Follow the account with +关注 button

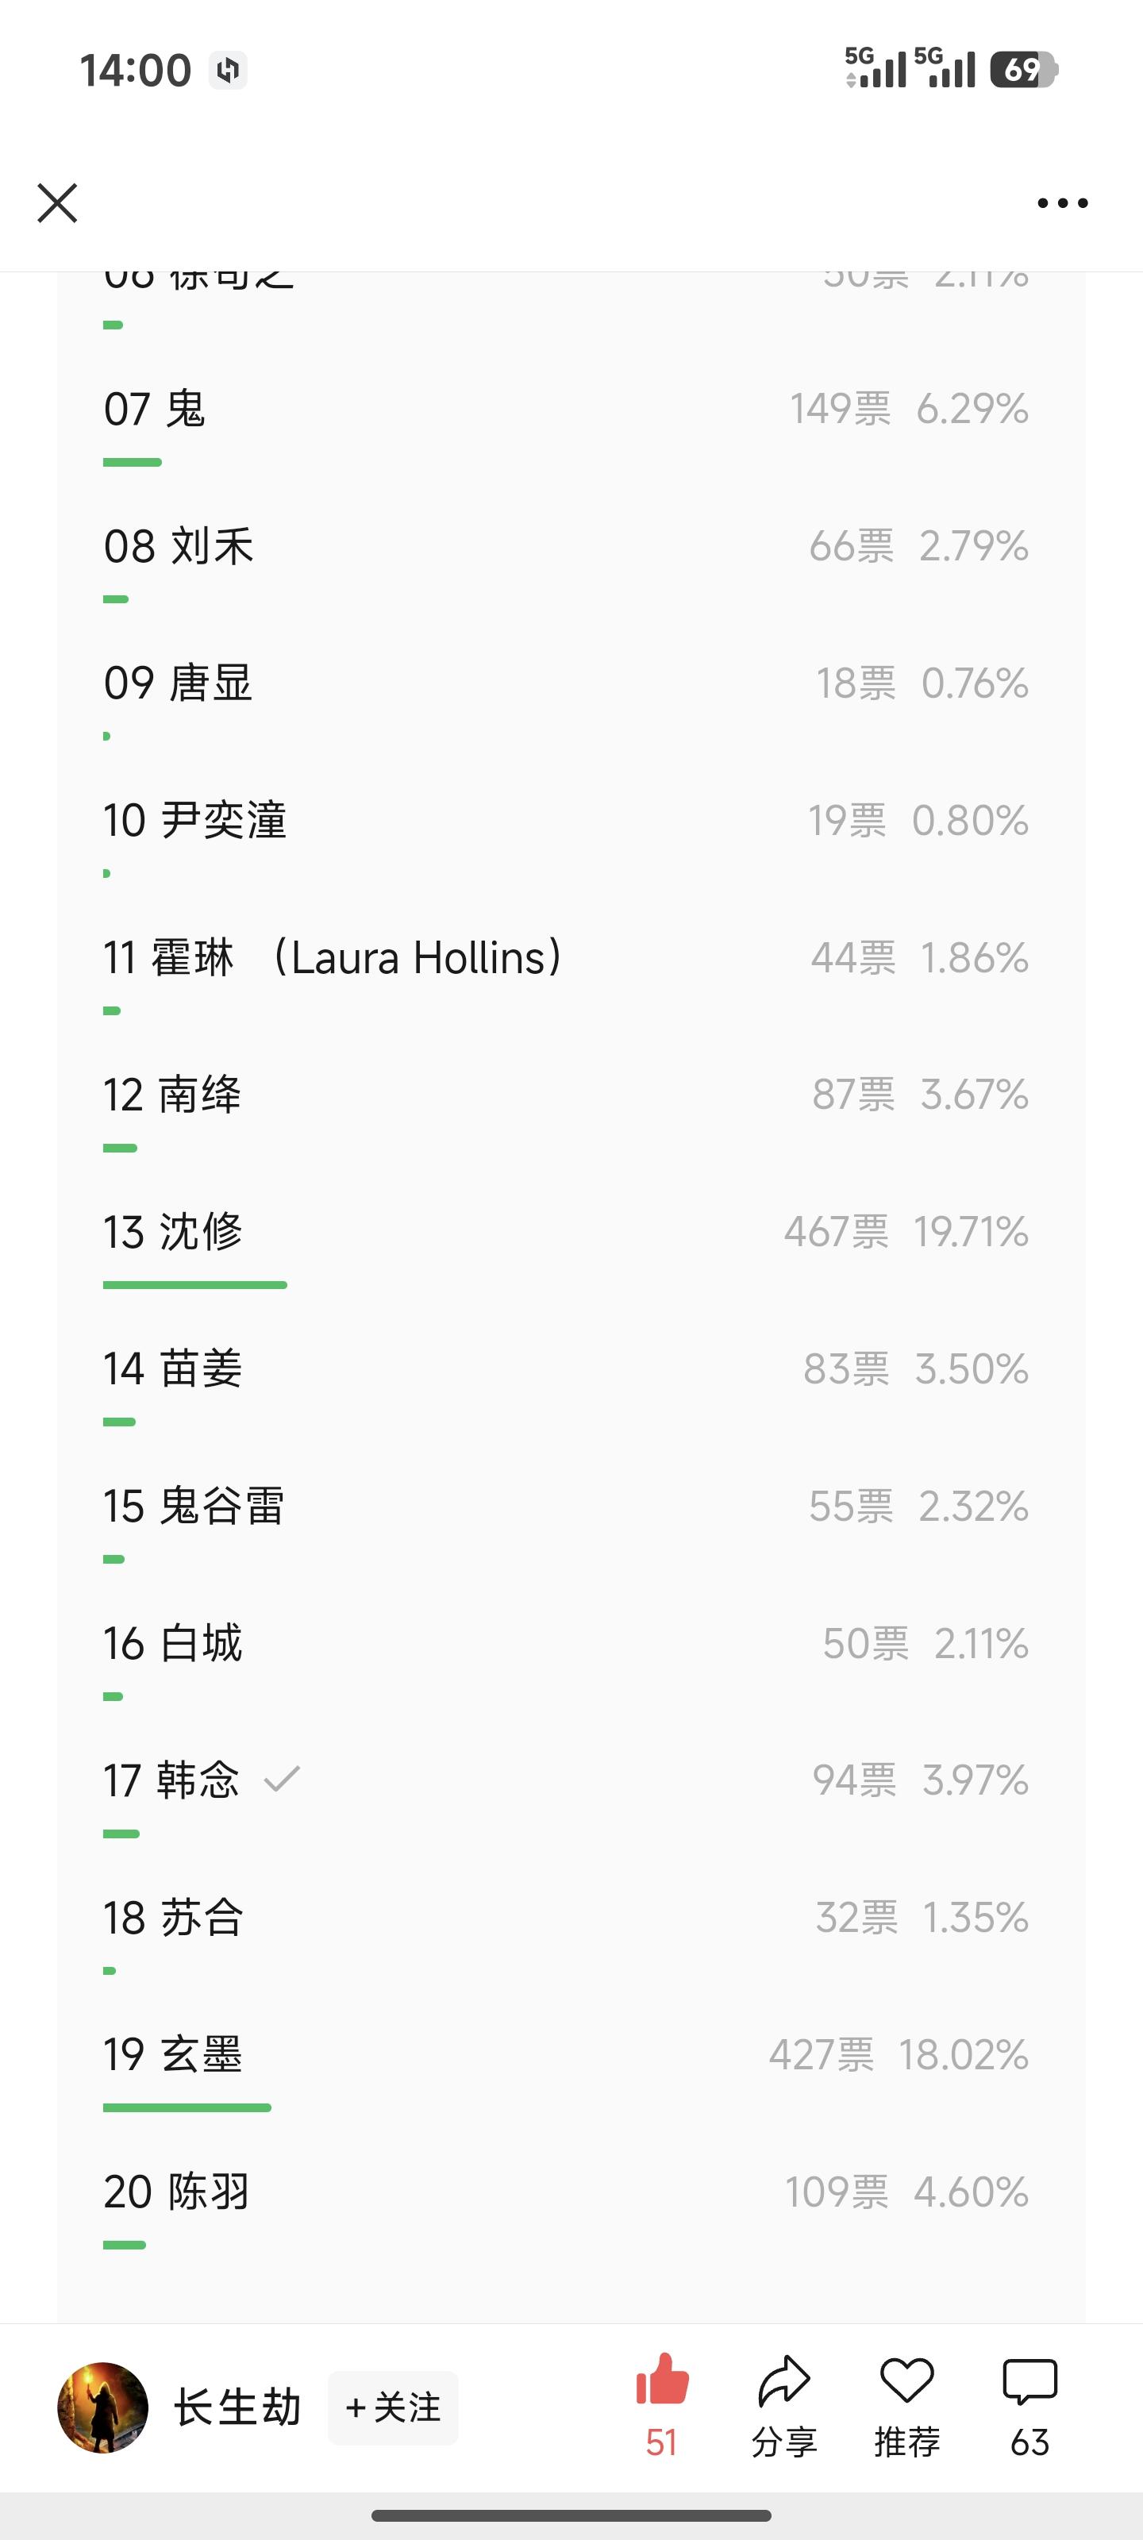pyautogui.click(x=392, y=2407)
